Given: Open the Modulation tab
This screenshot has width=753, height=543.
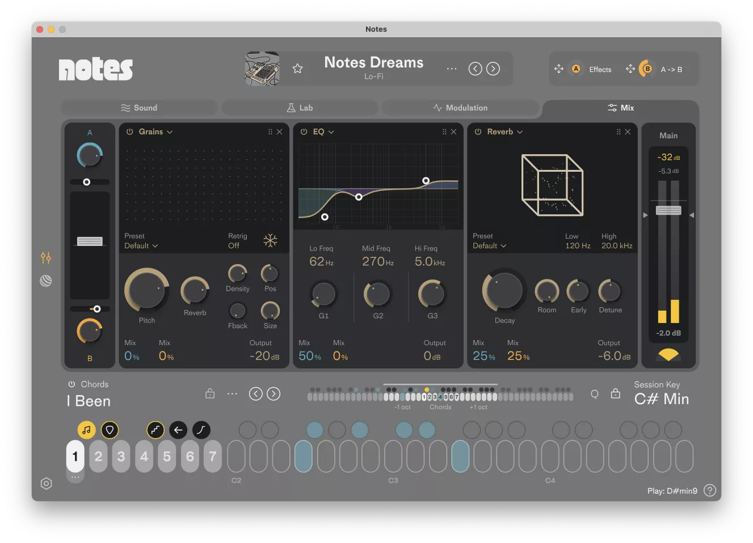Looking at the screenshot, I should [x=461, y=107].
